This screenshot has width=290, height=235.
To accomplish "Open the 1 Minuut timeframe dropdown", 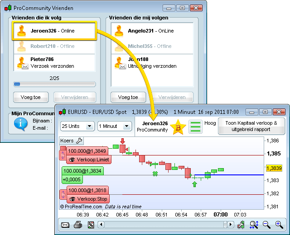I will point(113,126).
